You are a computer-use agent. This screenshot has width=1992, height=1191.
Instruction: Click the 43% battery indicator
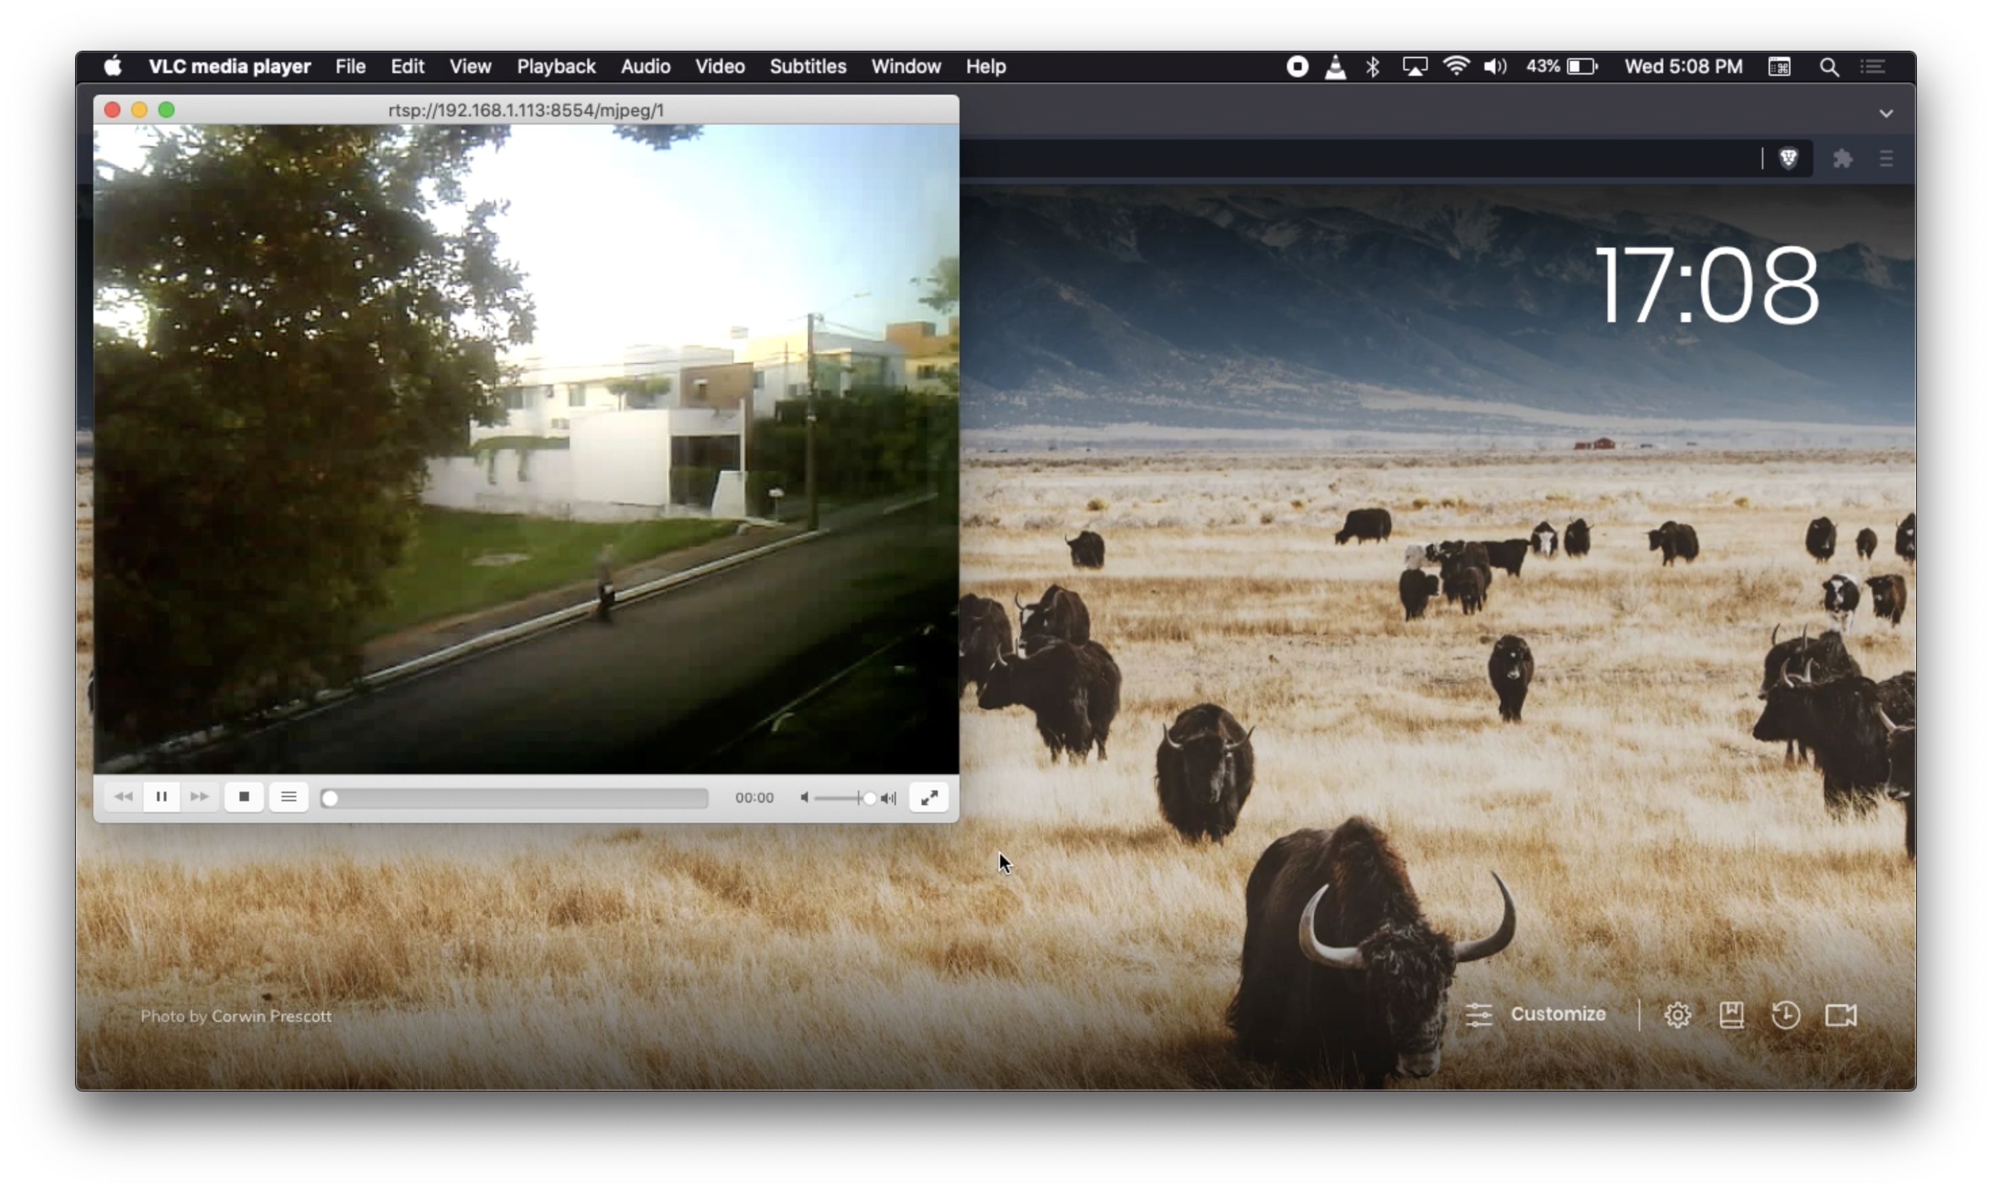1562,66
